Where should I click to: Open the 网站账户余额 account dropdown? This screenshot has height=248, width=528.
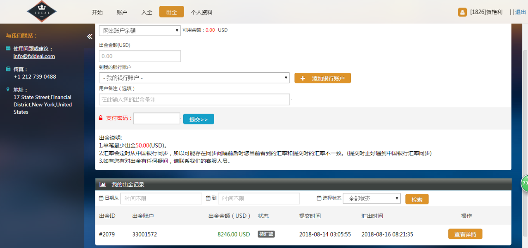[140, 31]
